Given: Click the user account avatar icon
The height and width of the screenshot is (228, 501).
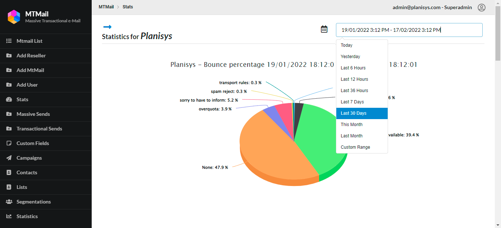Looking at the screenshot, I should point(481,7).
